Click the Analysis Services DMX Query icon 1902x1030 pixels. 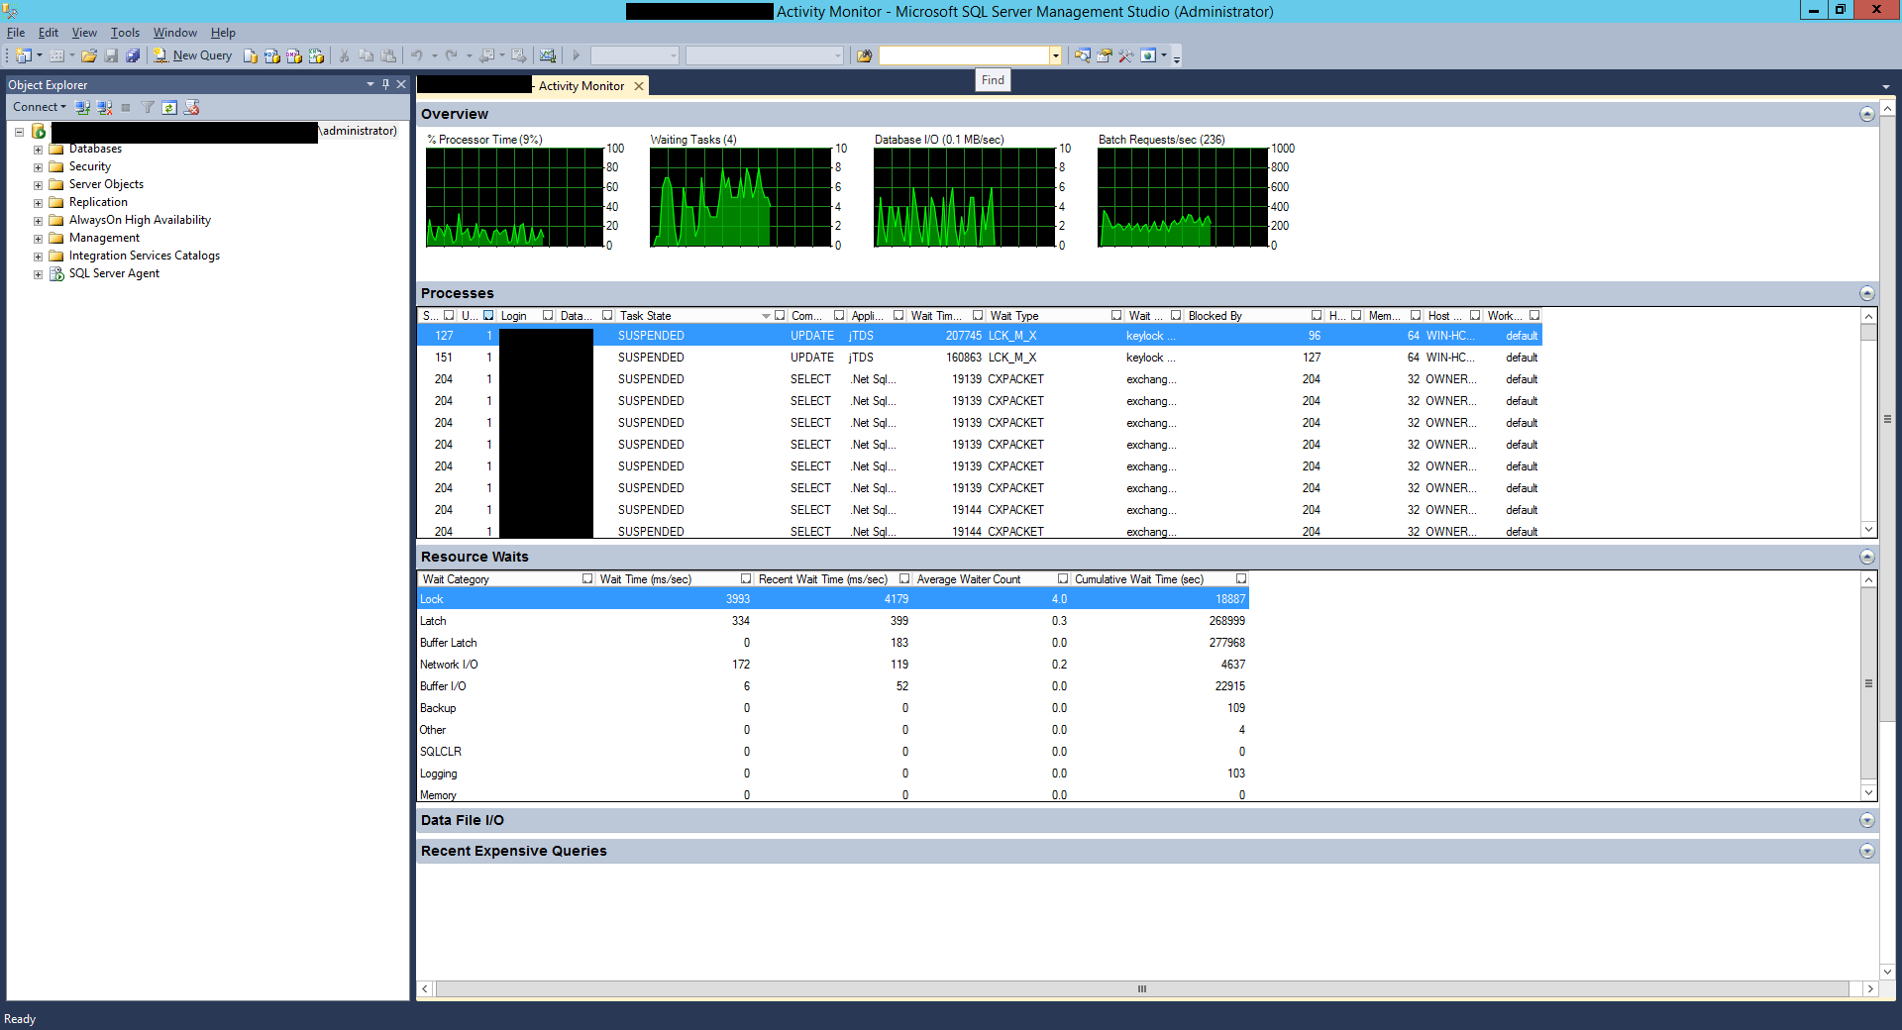(x=294, y=55)
